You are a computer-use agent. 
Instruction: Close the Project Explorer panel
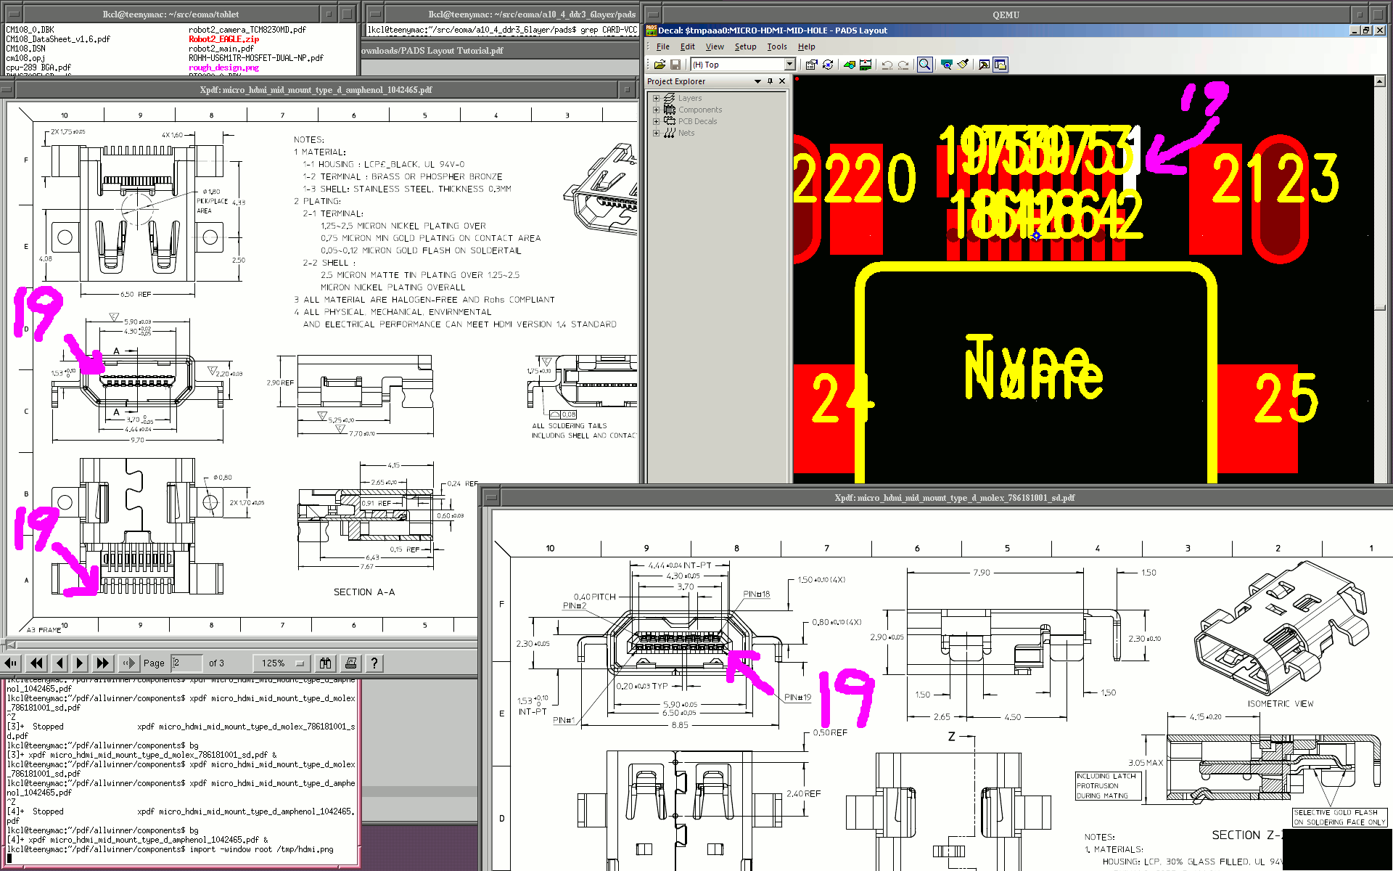point(782,81)
